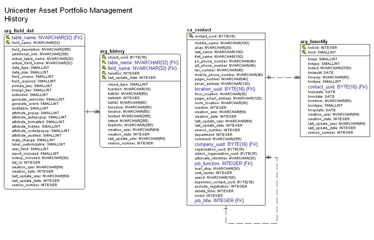The height and width of the screenshot is (240, 374).
Task: Click key icon beside hnhrid in arg_hsnotify
Action: (x=304, y=47)
